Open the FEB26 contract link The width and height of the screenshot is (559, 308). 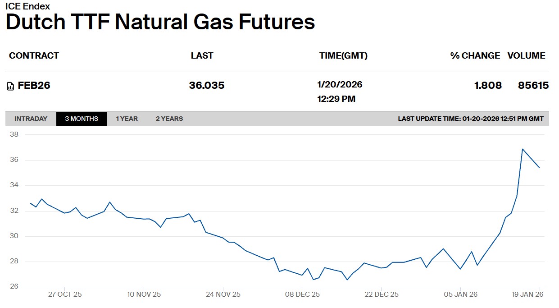click(34, 86)
